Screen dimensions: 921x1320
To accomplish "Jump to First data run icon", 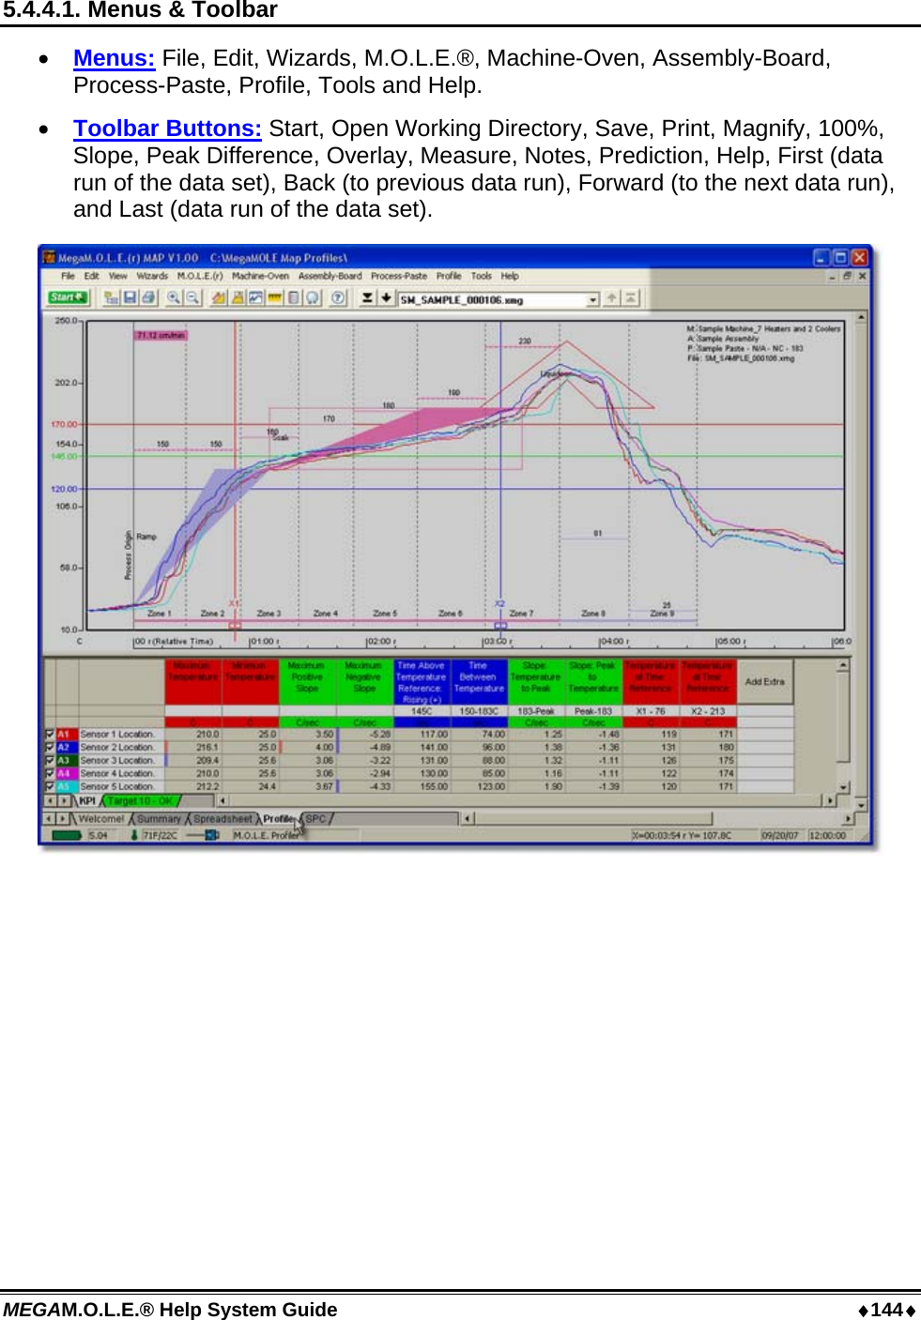I will 366,297.
